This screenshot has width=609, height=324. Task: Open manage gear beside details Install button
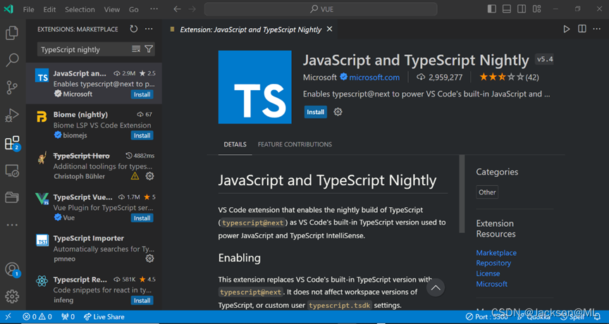coord(338,112)
